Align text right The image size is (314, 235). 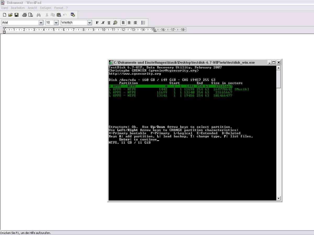pyautogui.click(x=135, y=23)
